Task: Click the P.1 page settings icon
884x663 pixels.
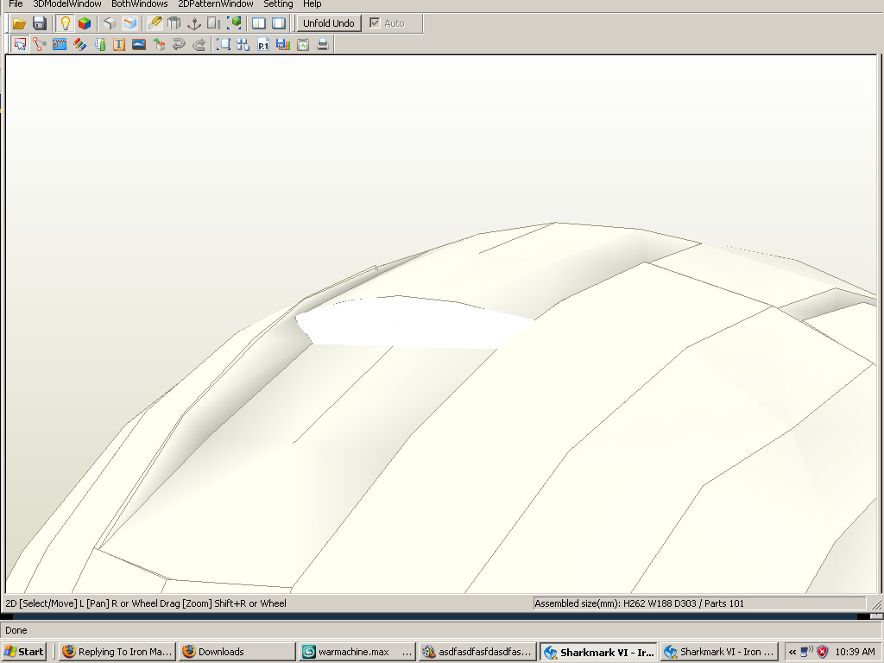Action: pyautogui.click(x=263, y=44)
